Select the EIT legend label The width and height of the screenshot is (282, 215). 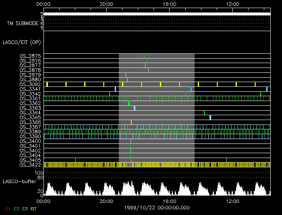tap(34, 209)
